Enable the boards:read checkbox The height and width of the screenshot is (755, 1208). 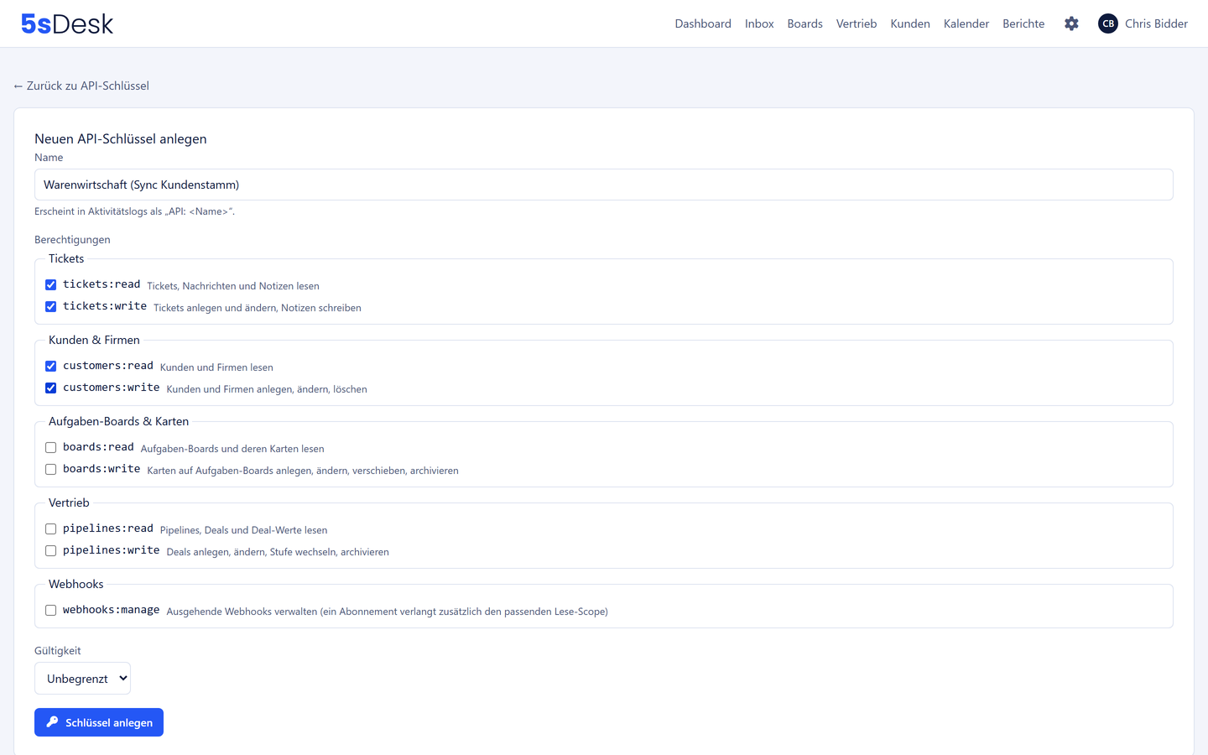[x=51, y=448]
